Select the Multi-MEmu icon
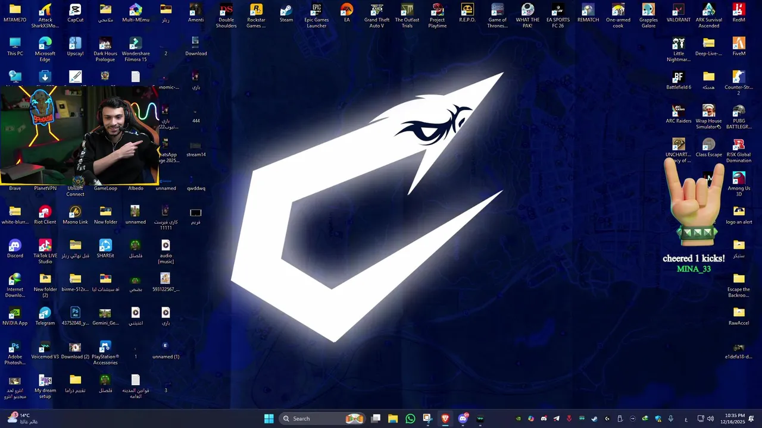The image size is (762, 428). pyautogui.click(x=135, y=14)
